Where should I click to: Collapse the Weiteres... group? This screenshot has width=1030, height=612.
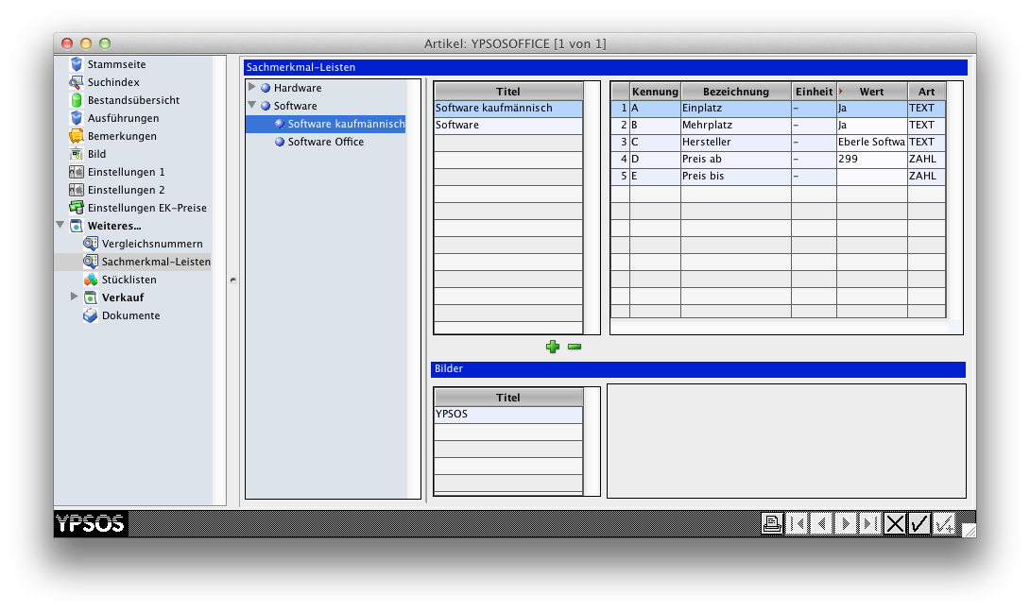tap(61, 226)
